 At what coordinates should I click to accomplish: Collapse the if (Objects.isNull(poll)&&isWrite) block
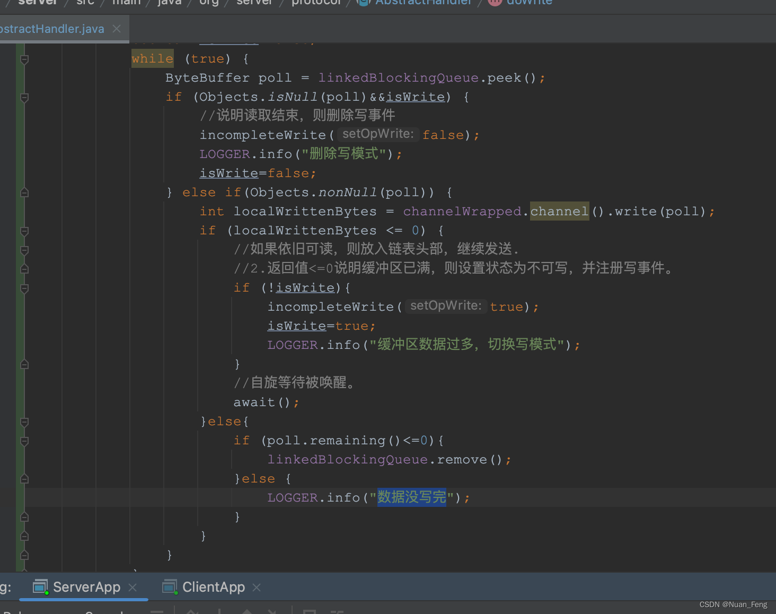point(24,98)
